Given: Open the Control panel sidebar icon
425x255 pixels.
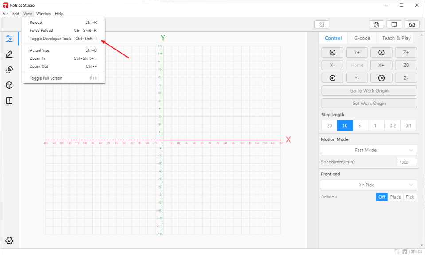Looking at the screenshot, I should [x=9, y=39].
